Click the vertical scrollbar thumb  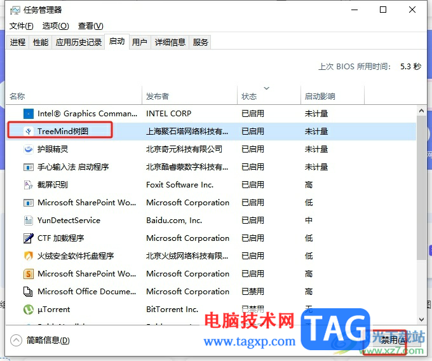[x=421, y=187]
